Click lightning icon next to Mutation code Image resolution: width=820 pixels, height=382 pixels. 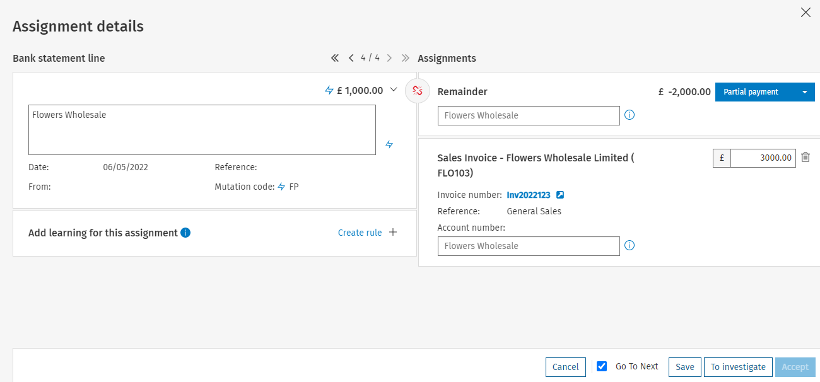click(x=281, y=187)
